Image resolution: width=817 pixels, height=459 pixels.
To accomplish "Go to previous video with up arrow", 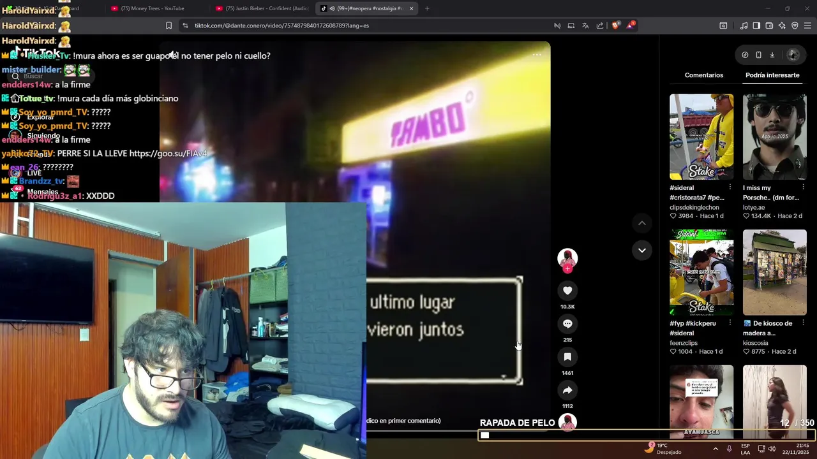I will pyautogui.click(x=642, y=223).
